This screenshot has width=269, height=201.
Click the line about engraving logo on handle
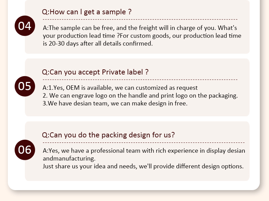[x=140, y=96]
